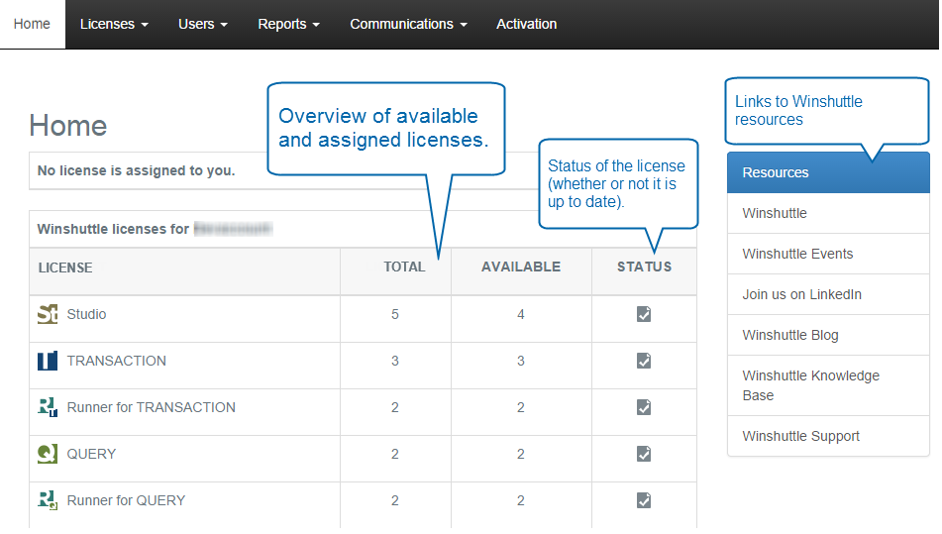Screen dimensions: 942x534
Task: Expand the Reports dropdown menu
Action: (x=288, y=24)
